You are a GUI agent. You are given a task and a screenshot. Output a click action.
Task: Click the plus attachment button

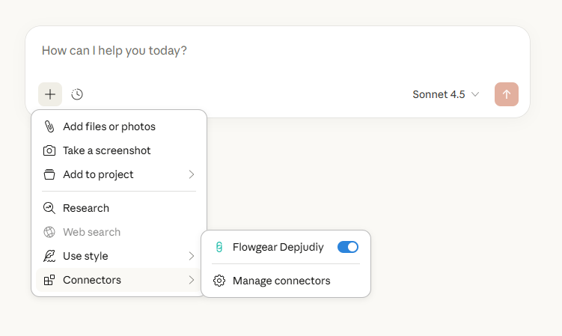click(x=50, y=94)
